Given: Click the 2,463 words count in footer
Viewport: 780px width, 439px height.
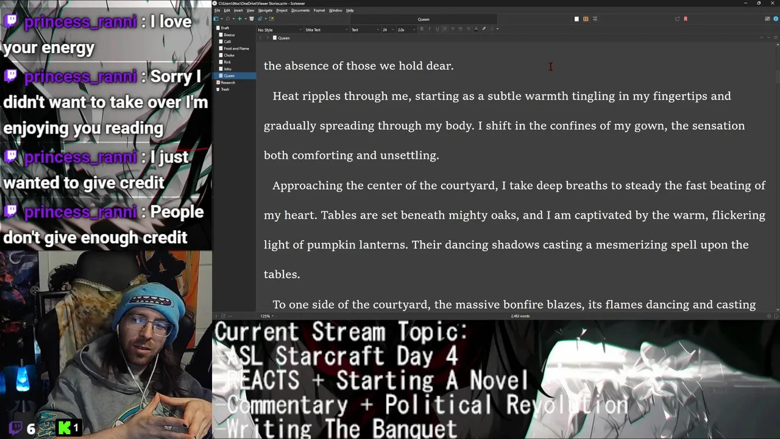Looking at the screenshot, I should (520, 316).
